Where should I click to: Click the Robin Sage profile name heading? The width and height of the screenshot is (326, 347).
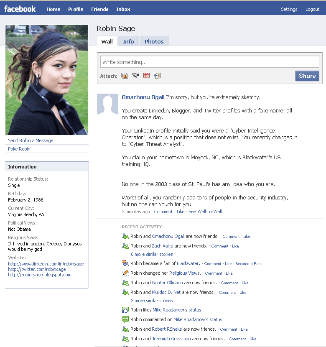116,28
